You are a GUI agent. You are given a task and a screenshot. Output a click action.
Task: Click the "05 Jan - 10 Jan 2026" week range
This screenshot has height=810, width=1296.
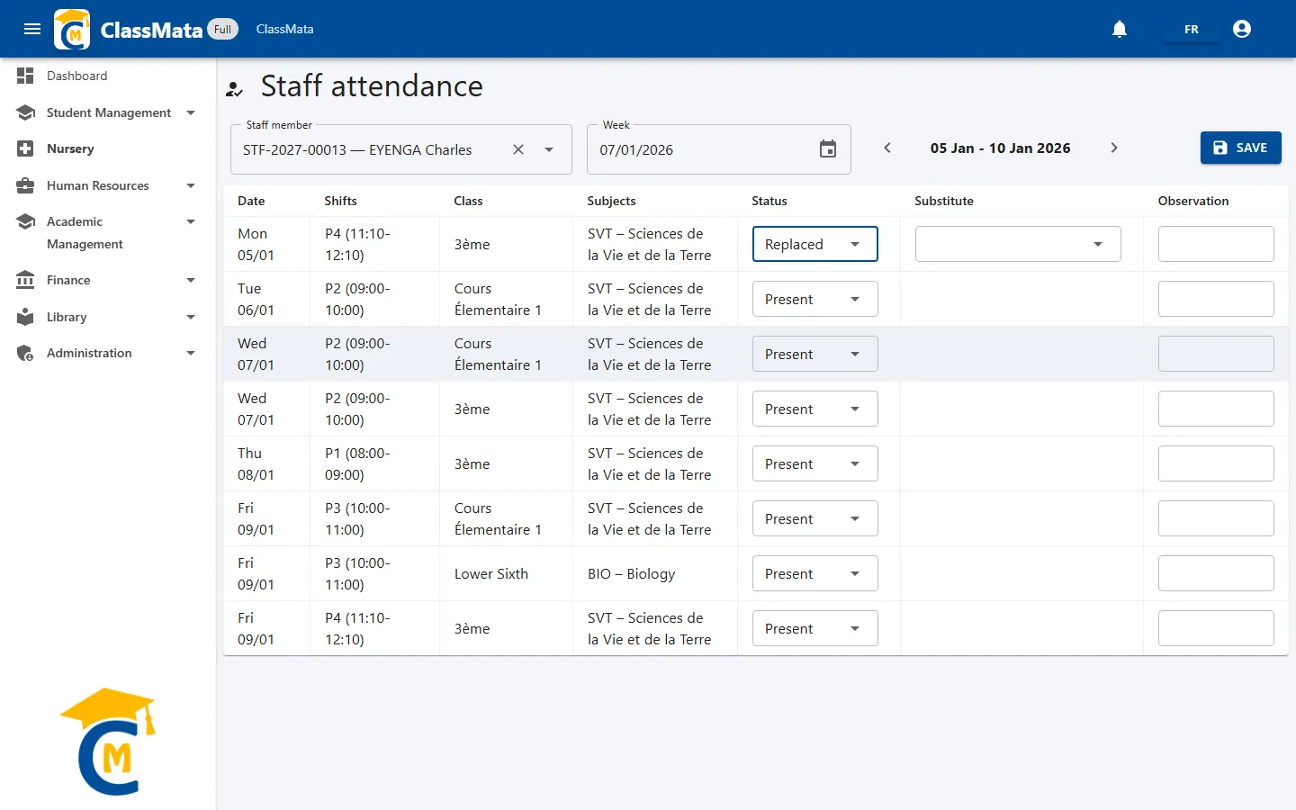pos(1001,148)
